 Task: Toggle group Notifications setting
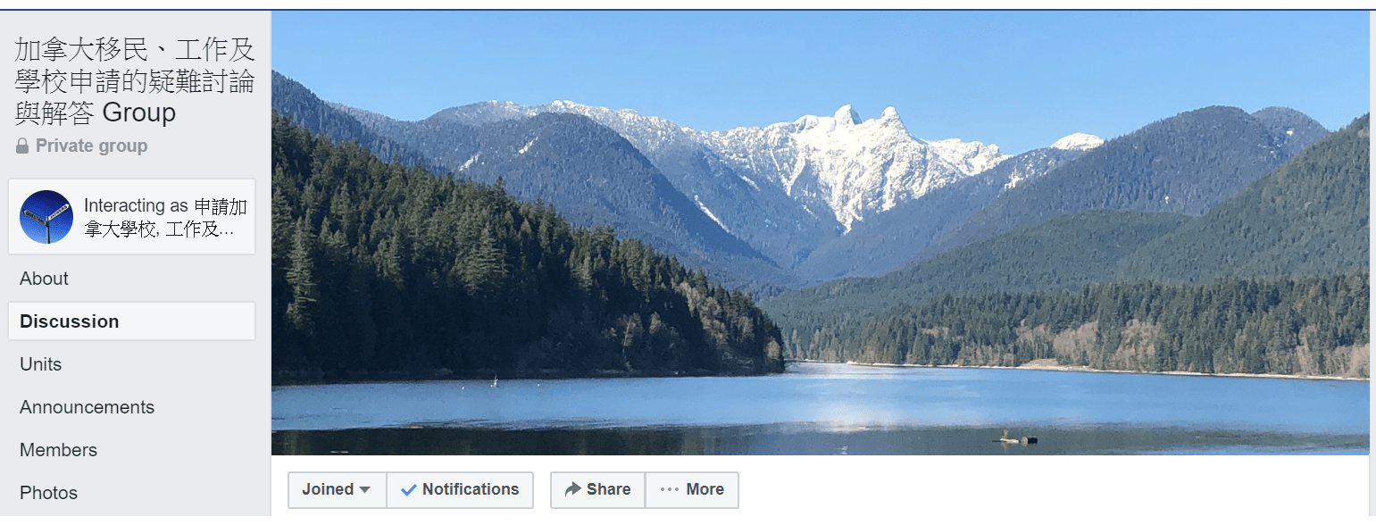[x=460, y=489]
